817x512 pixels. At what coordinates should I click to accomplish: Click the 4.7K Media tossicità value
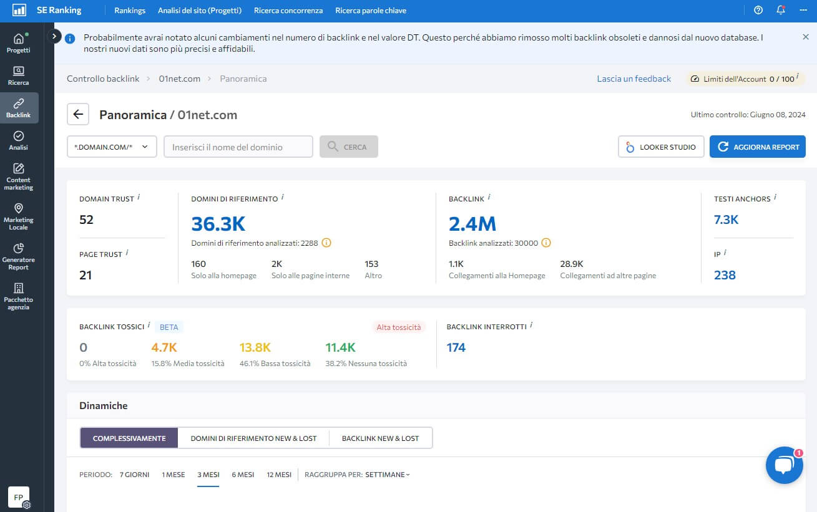[x=164, y=347]
